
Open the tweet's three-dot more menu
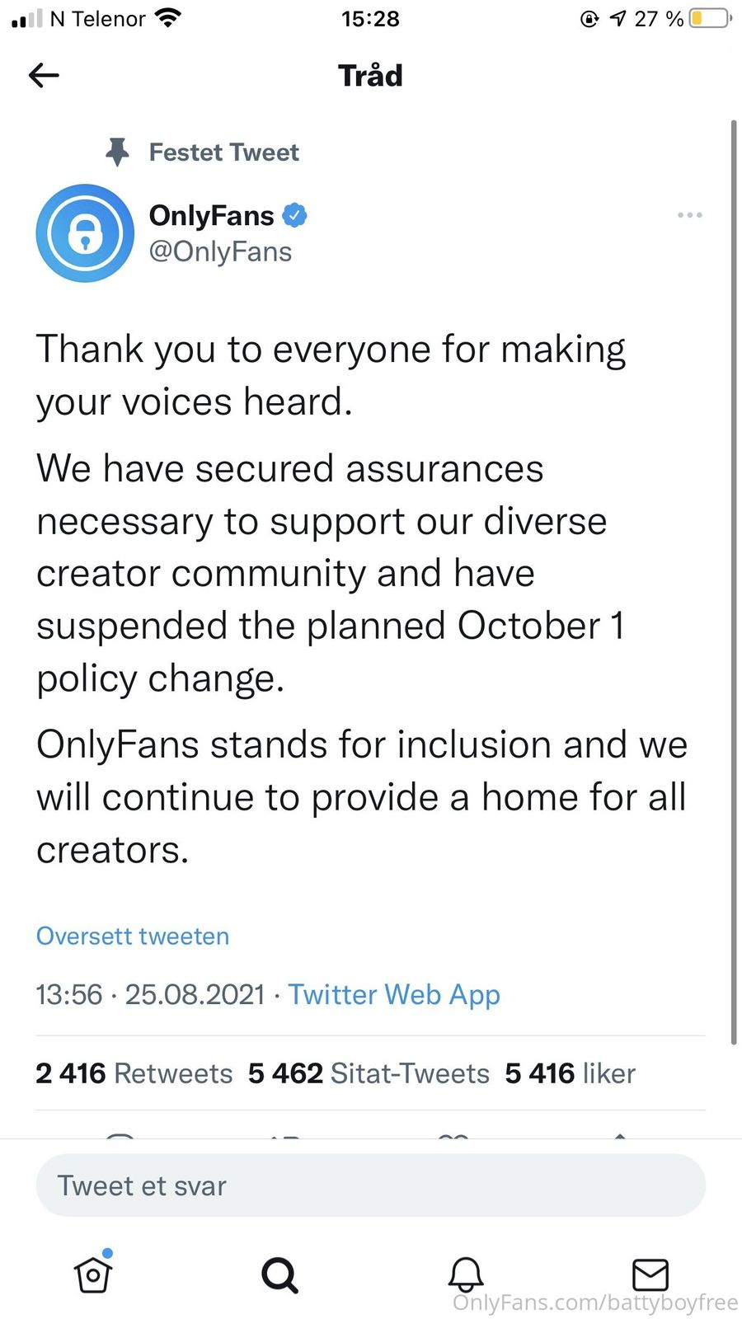pyautogui.click(x=689, y=215)
